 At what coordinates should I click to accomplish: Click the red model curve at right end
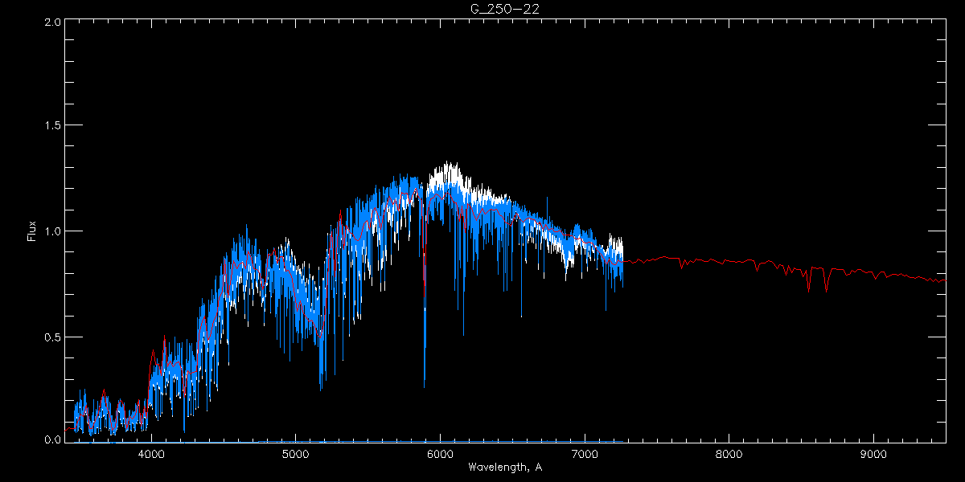point(944,280)
